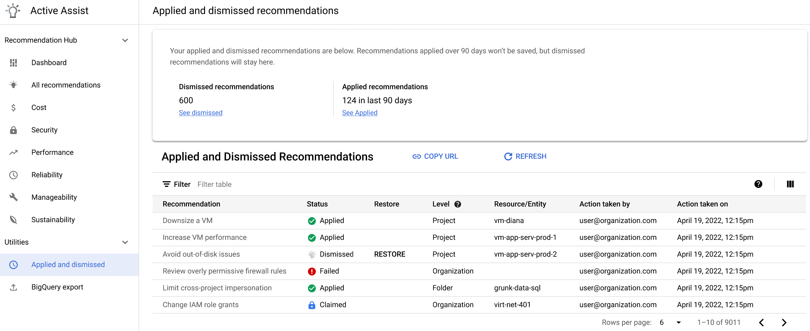Click the COPY URL button
The image size is (810, 331).
coord(436,156)
